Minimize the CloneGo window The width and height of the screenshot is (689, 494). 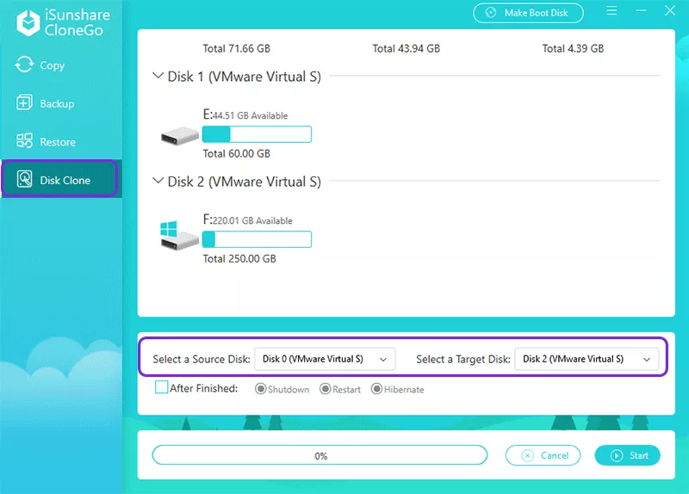click(641, 10)
